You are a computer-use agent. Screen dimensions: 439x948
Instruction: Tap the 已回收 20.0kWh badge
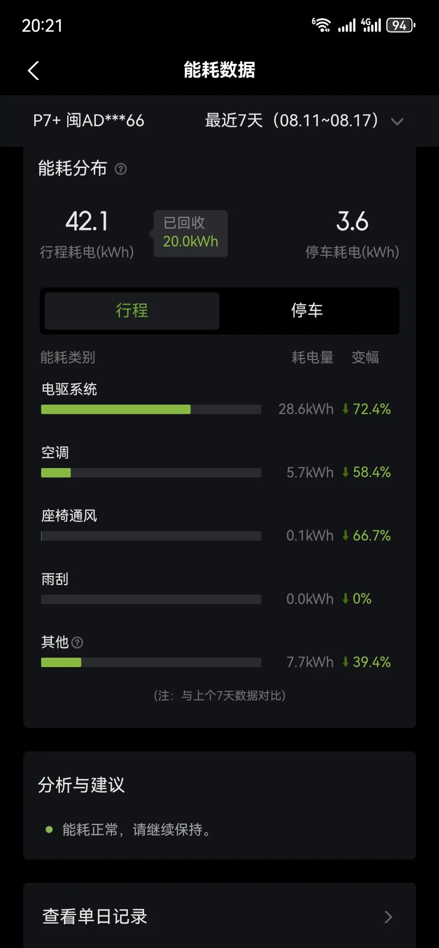[190, 233]
